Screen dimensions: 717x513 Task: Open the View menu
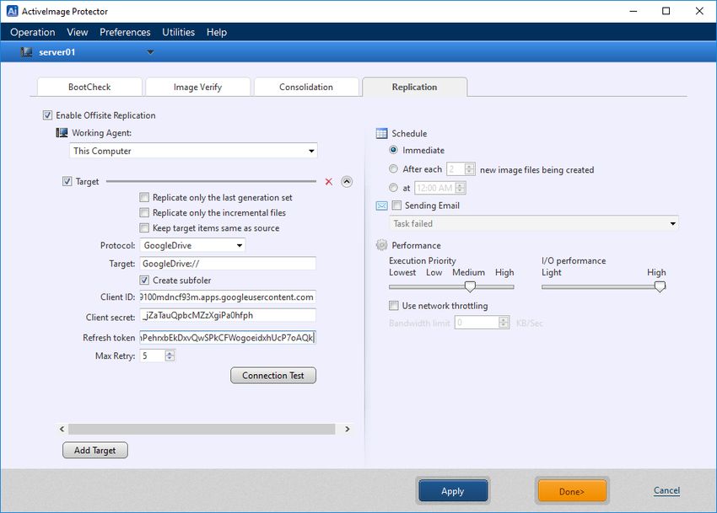(x=78, y=32)
